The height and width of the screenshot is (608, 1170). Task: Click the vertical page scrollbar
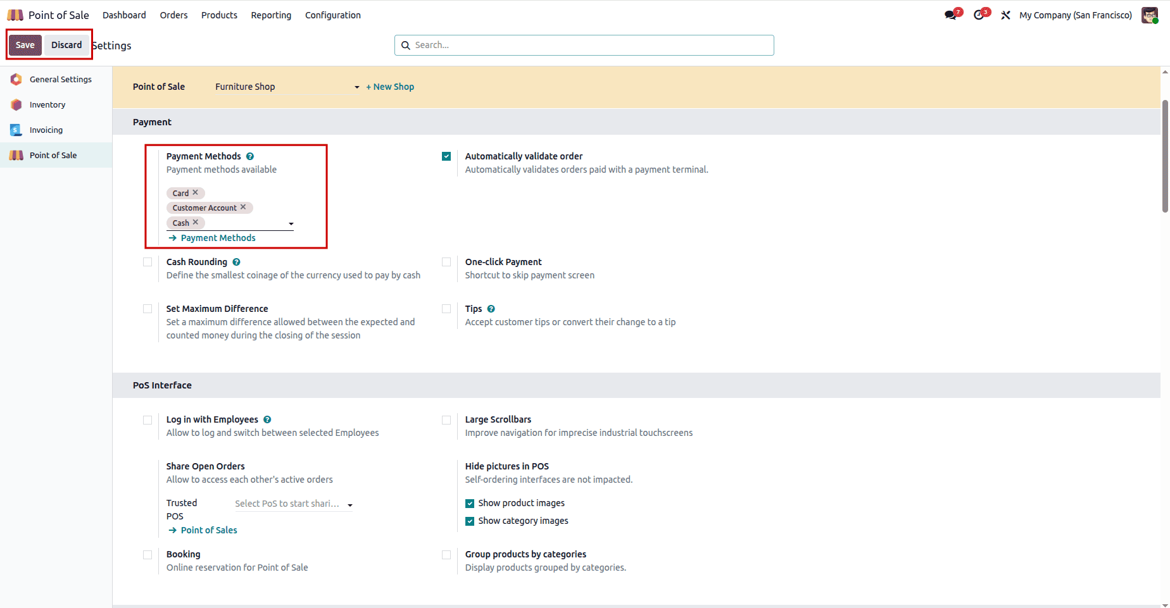pyautogui.click(x=1165, y=156)
